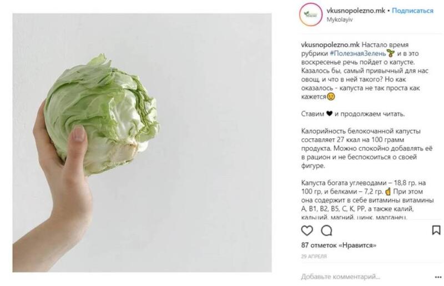
Task: Click the smiley emoji after "кажется"
Action: tap(331, 96)
